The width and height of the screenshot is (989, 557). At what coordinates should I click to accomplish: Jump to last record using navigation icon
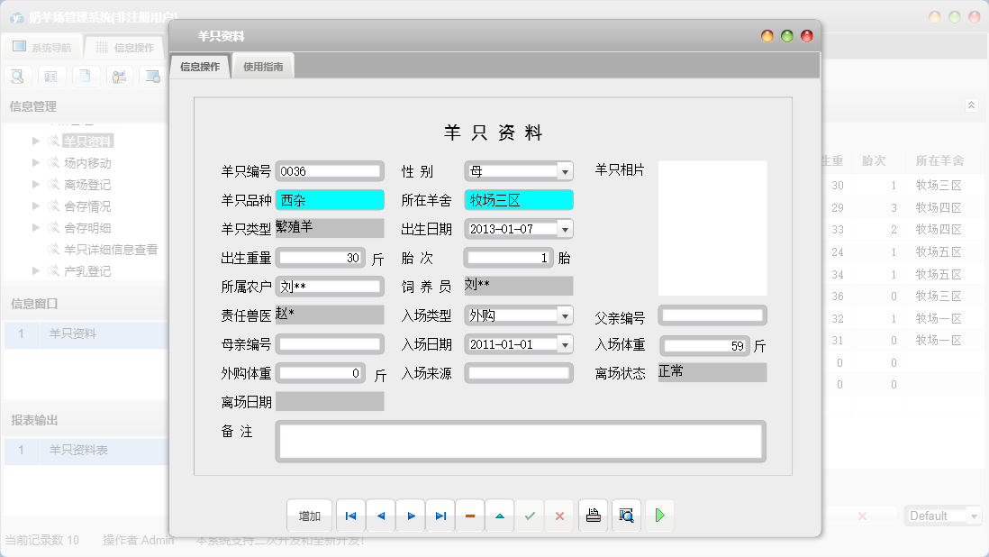pyautogui.click(x=440, y=515)
